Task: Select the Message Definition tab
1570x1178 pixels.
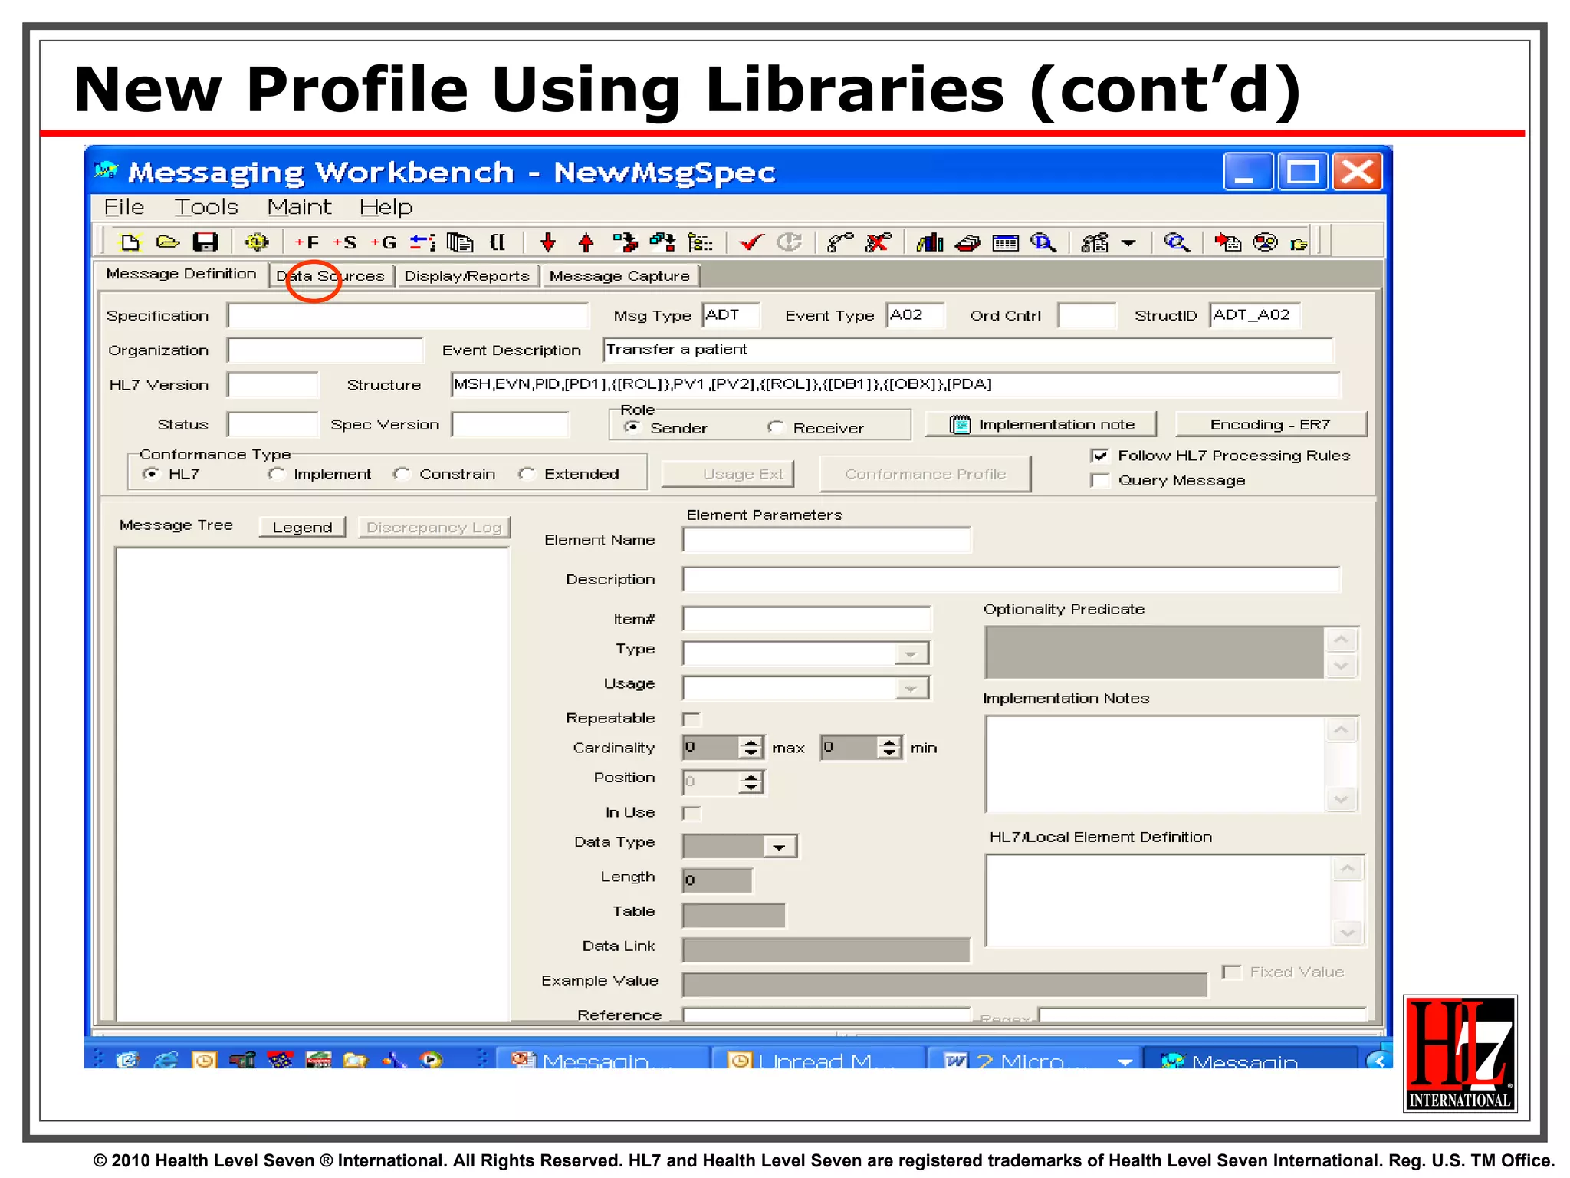Action: pyautogui.click(x=182, y=274)
